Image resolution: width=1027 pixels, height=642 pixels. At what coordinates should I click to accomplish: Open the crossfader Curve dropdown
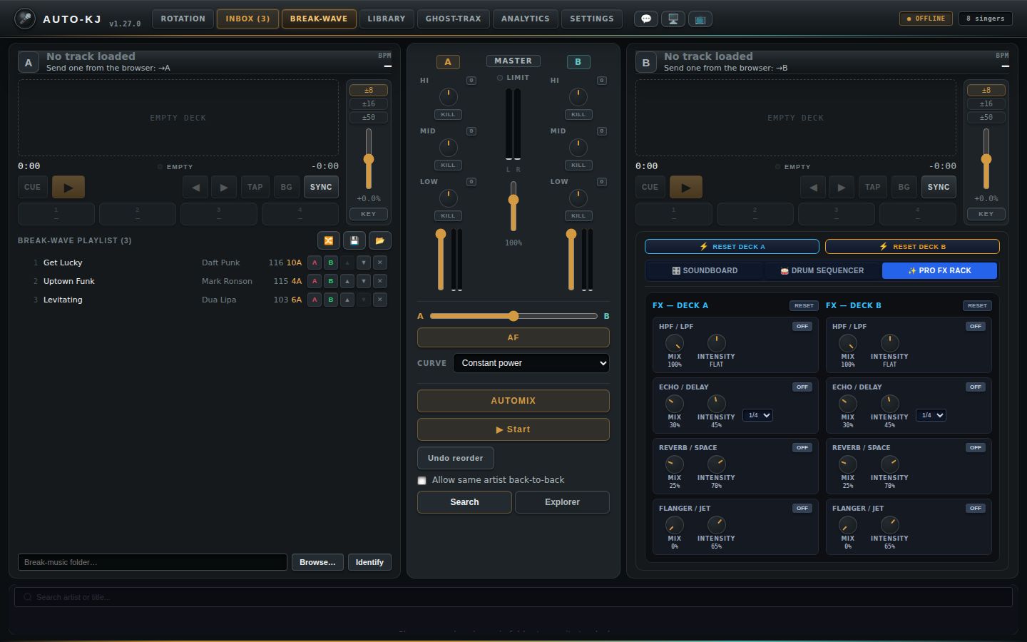coord(531,363)
